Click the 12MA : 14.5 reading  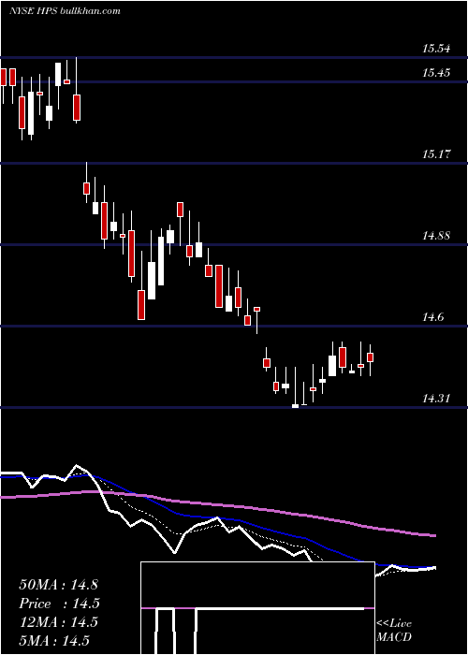coord(58,622)
